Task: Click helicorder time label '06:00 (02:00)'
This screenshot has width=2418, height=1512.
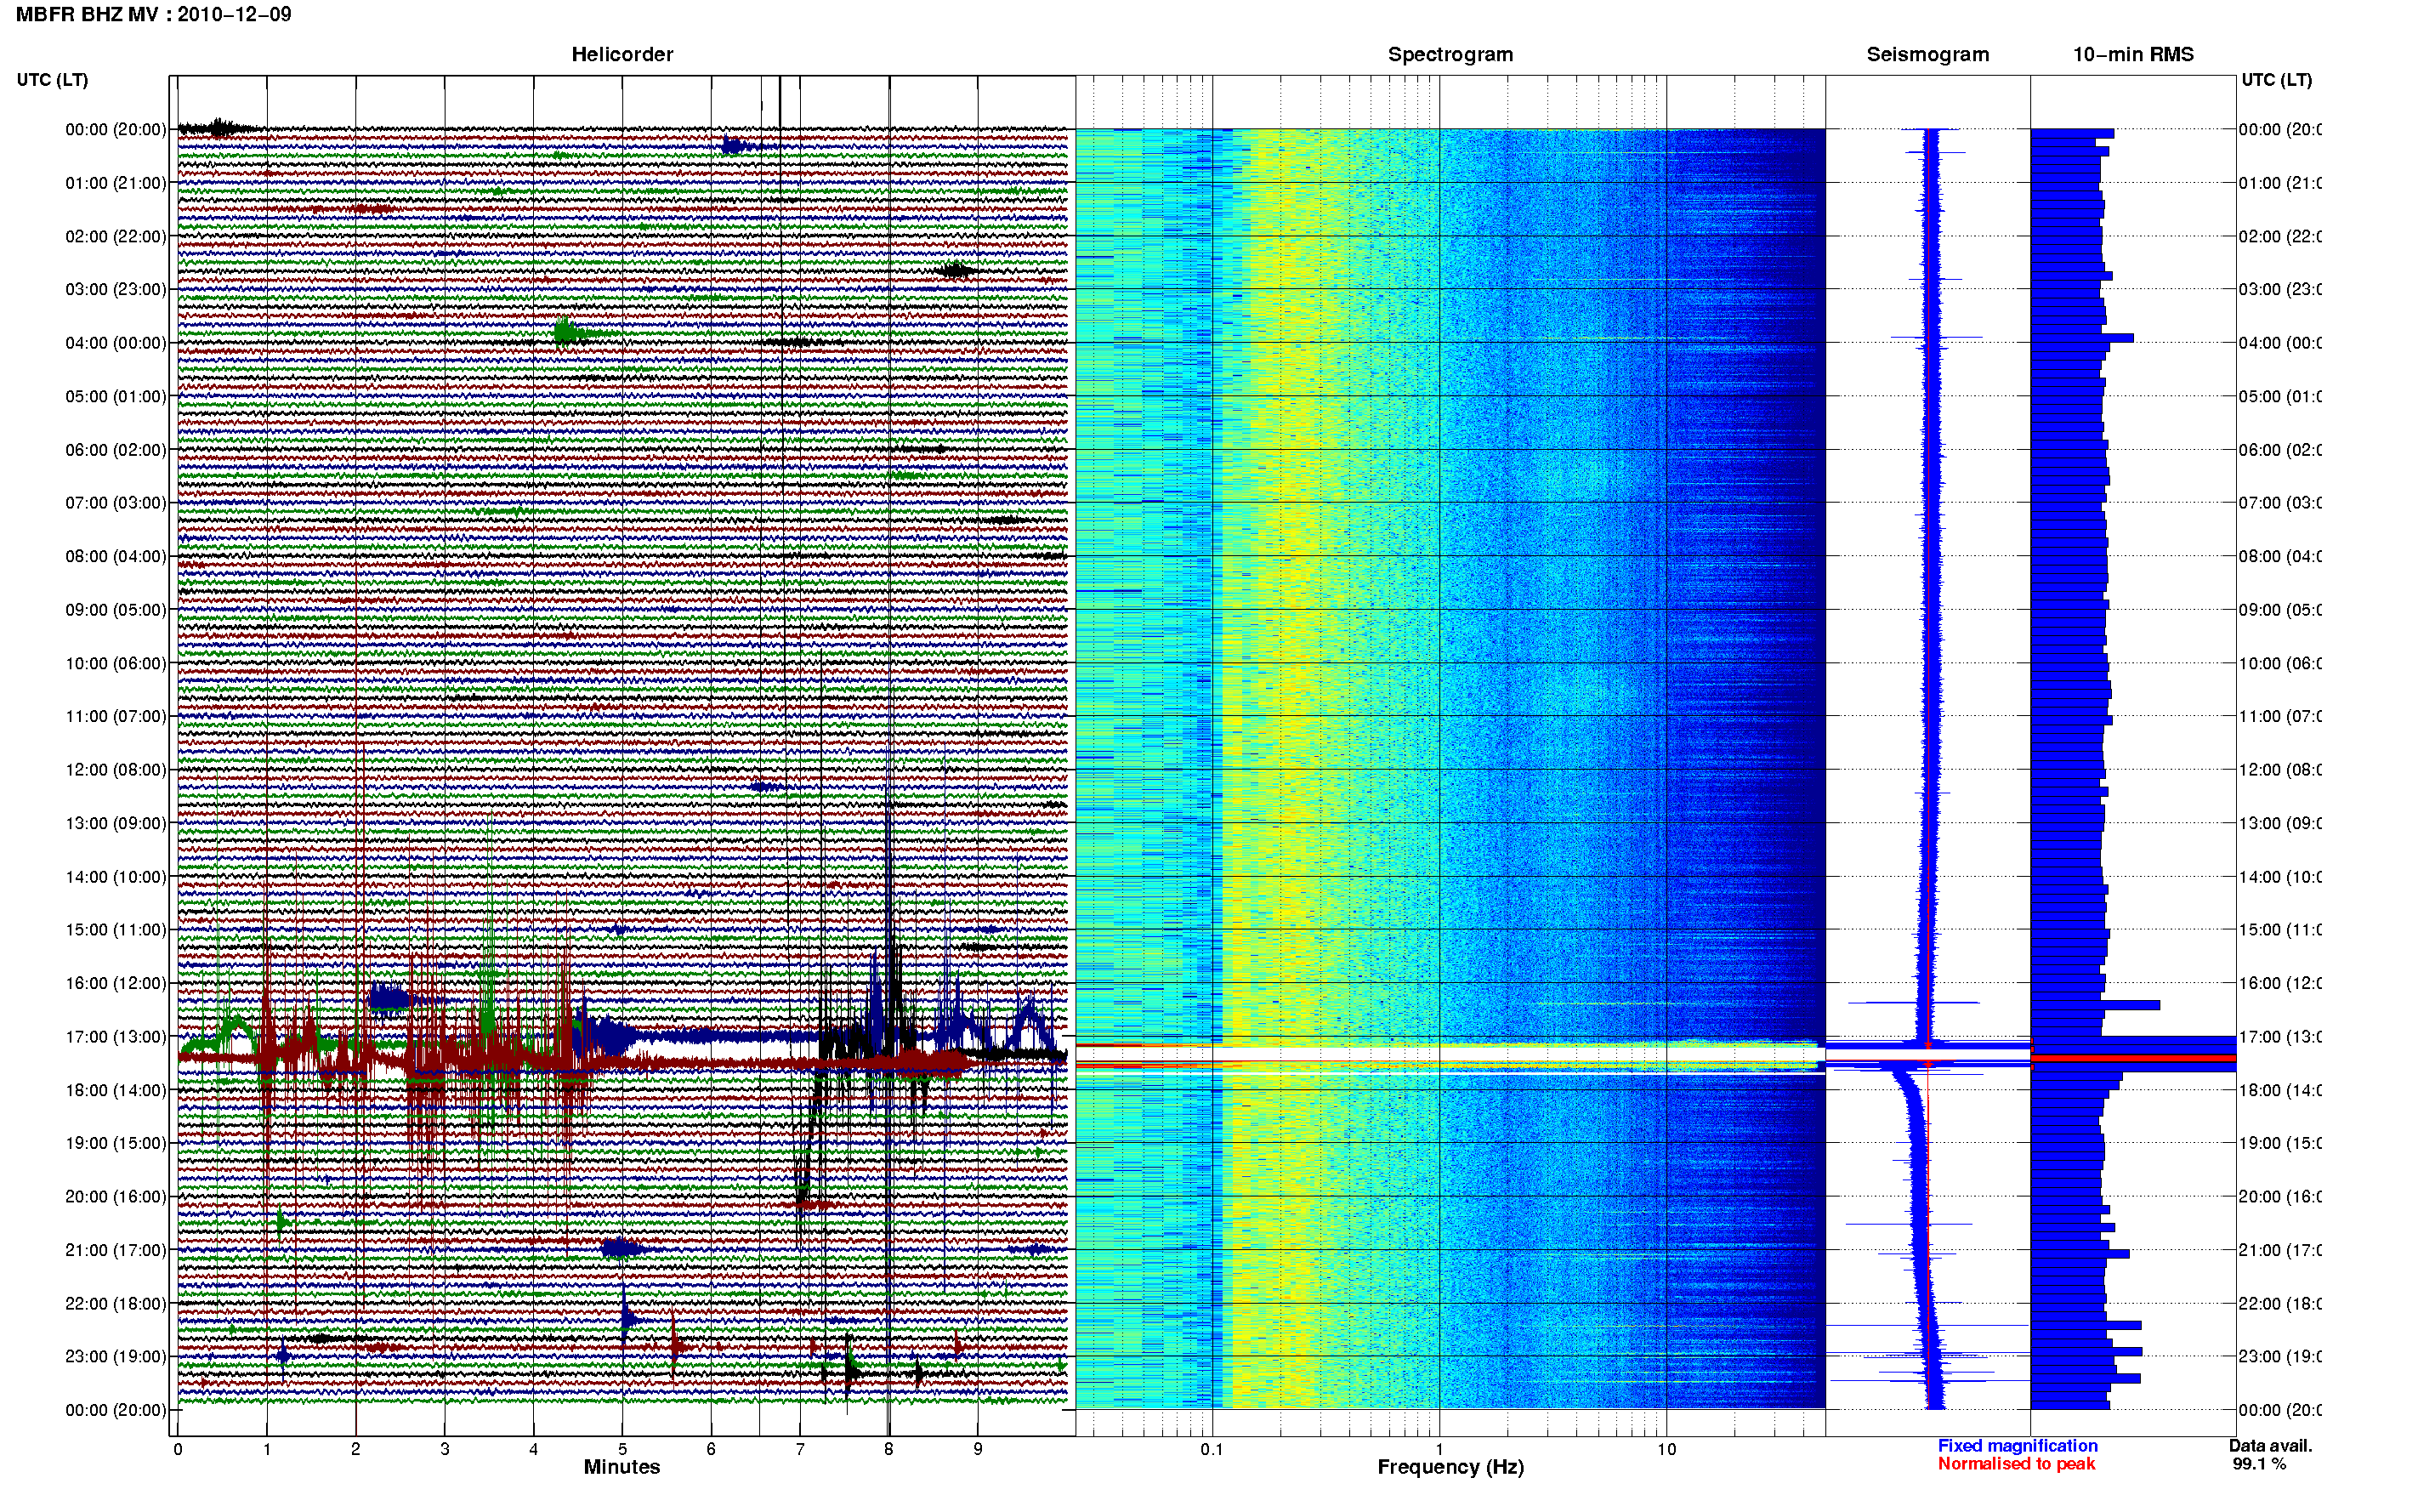Action: coord(116,450)
